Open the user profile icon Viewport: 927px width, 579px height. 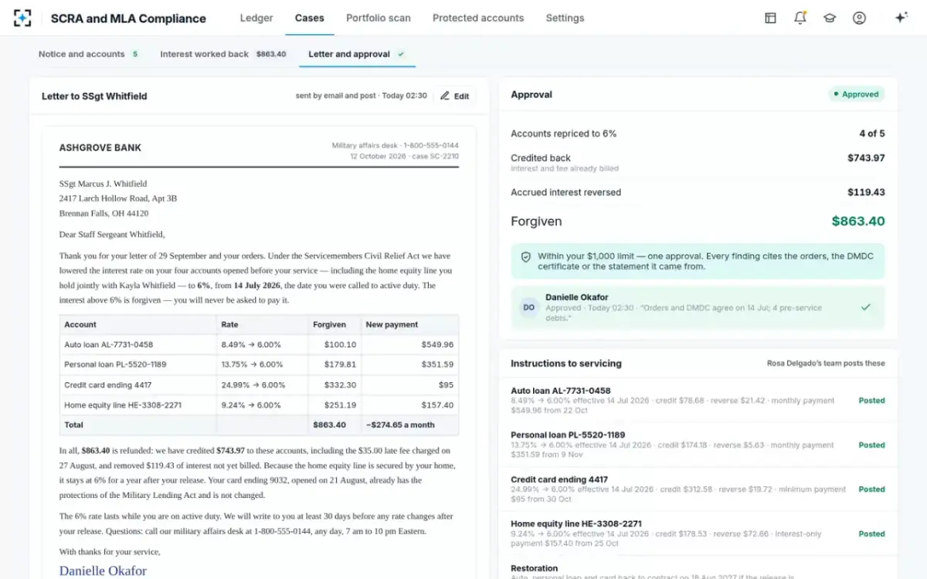pos(859,18)
